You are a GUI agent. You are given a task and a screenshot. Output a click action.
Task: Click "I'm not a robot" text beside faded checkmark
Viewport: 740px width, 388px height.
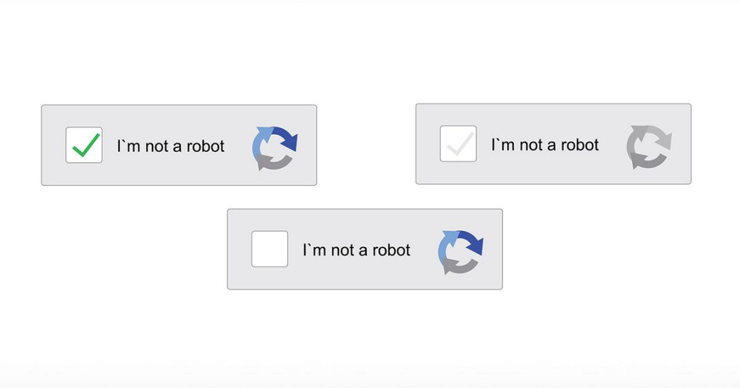(545, 145)
